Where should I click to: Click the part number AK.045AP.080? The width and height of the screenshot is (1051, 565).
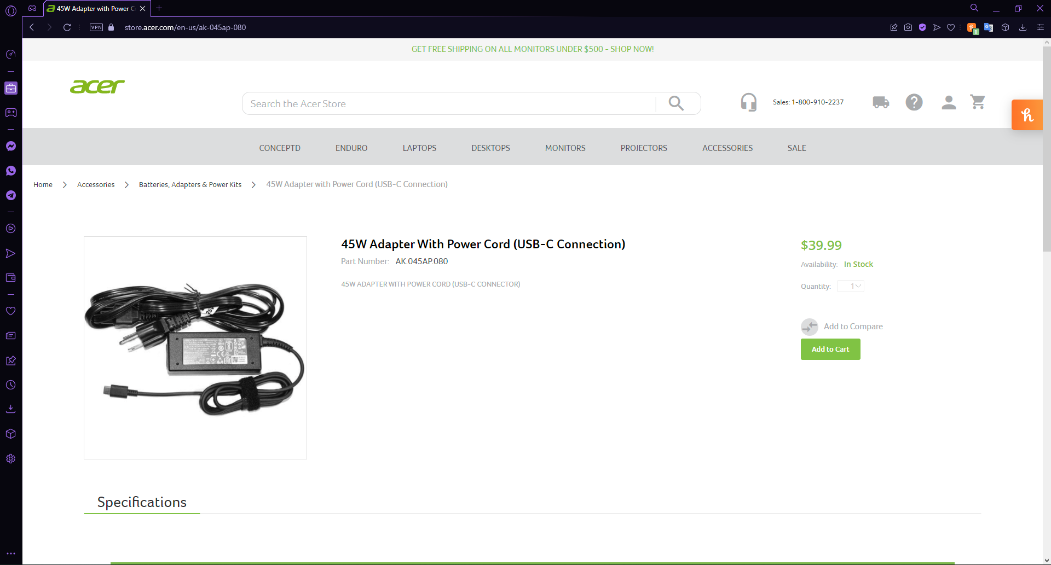tap(421, 261)
